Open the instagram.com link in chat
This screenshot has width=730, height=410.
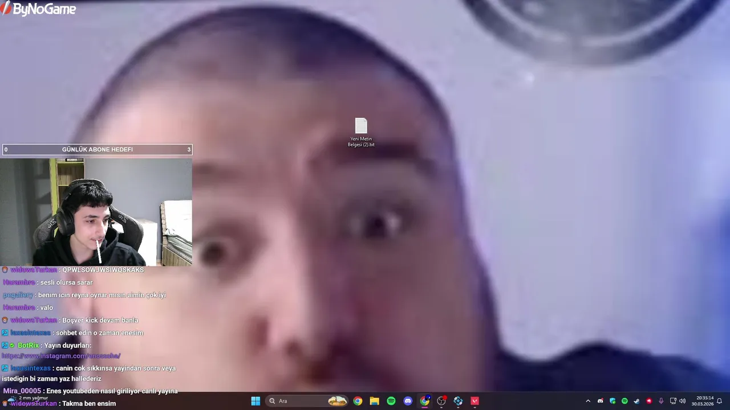coord(61,356)
